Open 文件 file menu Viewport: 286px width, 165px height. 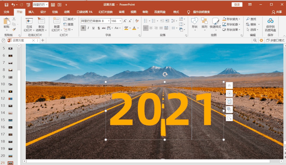tap(6, 12)
